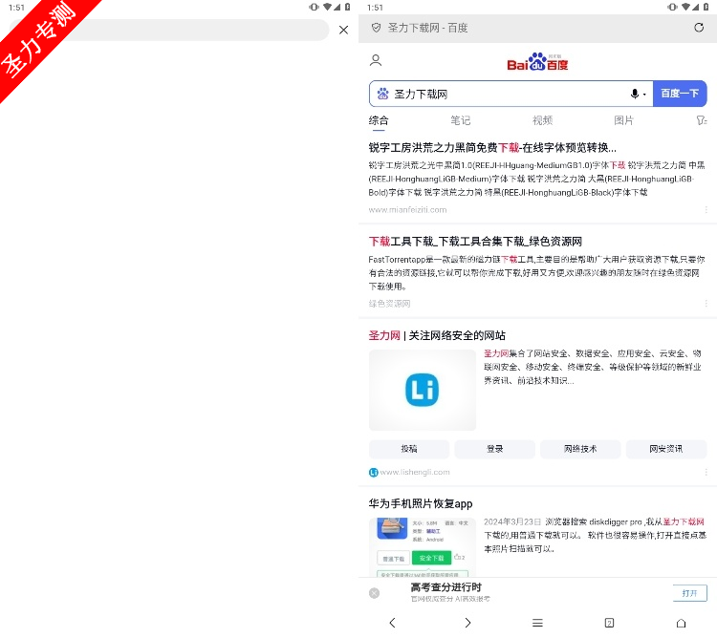Expand the arrow next to microphone
Image resolution: width=717 pixels, height=638 pixels.
[644, 95]
